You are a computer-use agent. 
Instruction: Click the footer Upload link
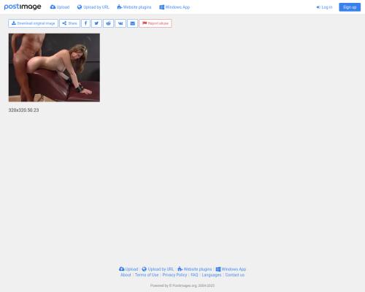(128, 269)
